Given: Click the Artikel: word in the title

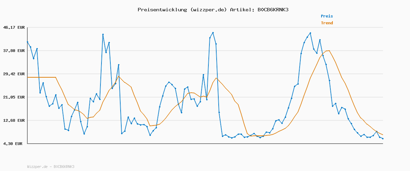Looking at the screenshot, I should tap(242, 10).
